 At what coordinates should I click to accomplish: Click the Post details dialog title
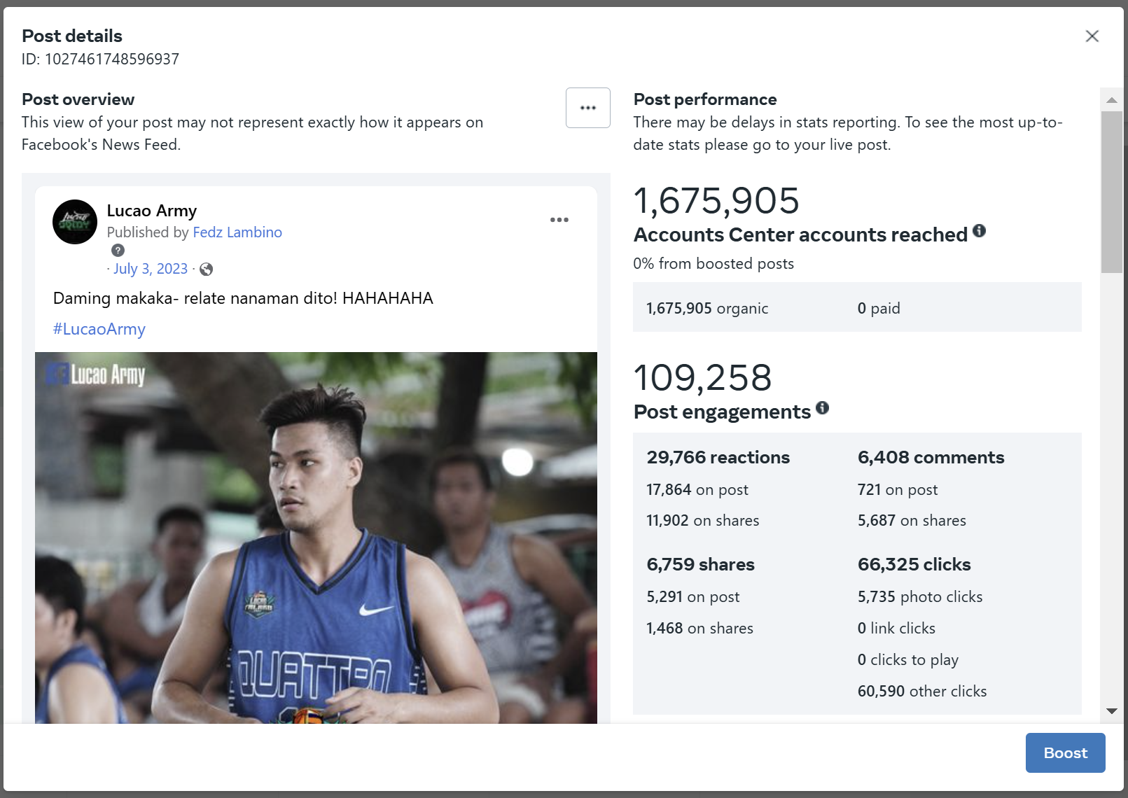click(72, 36)
